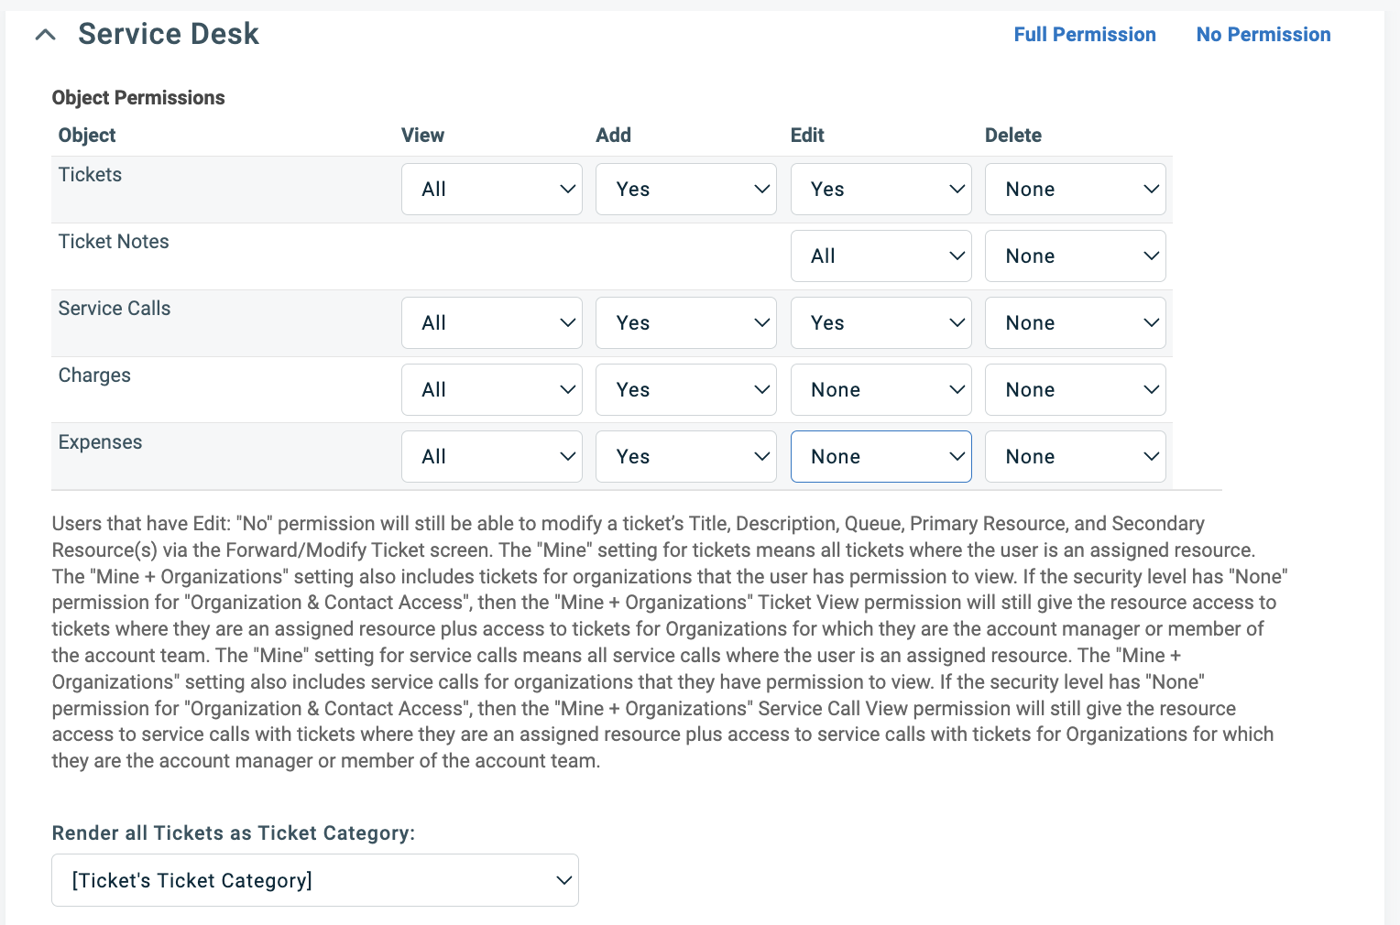Change the Expenses Add permission
Screen dimensions: 1400x925
(x=685, y=456)
